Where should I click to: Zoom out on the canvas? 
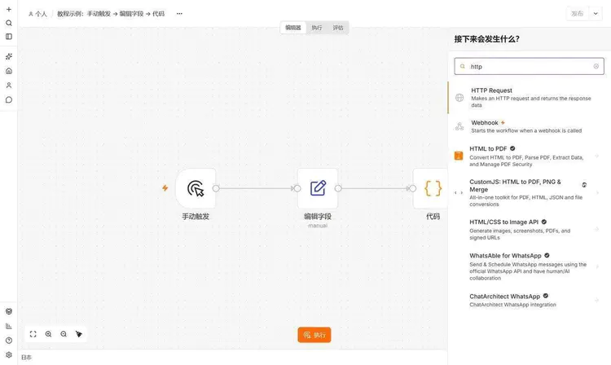[64, 334]
